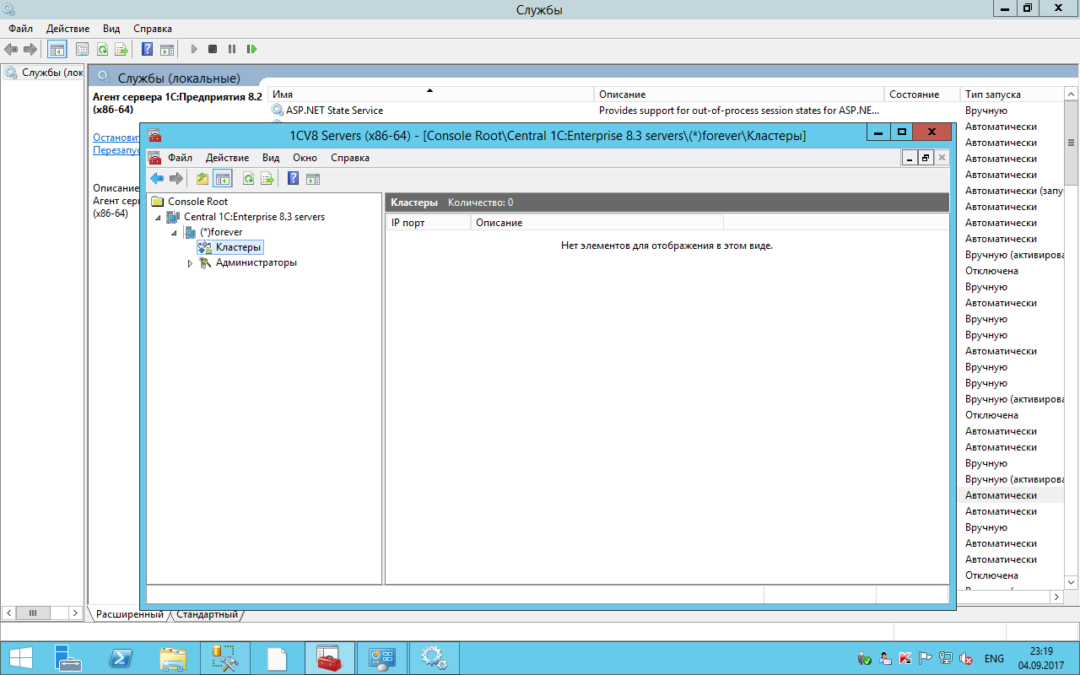The width and height of the screenshot is (1080, 675).
Task: Sort by IP порт column
Action: click(x=428, y=223)
